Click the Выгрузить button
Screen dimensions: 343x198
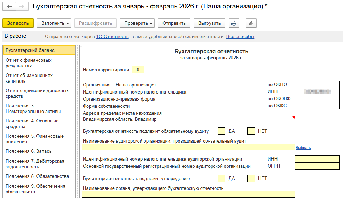pyautogui.click(x=209, y=23)
